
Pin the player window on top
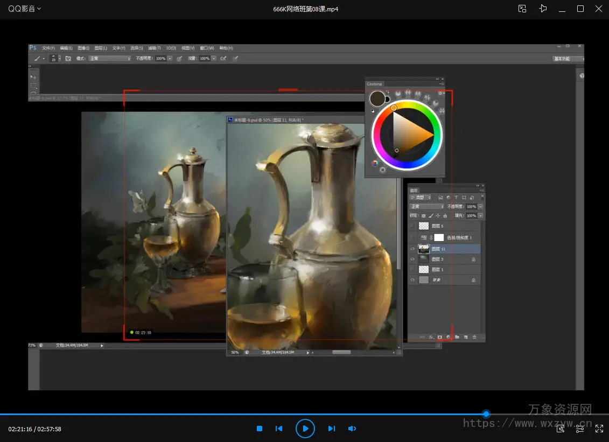click(x=543, y=9)
